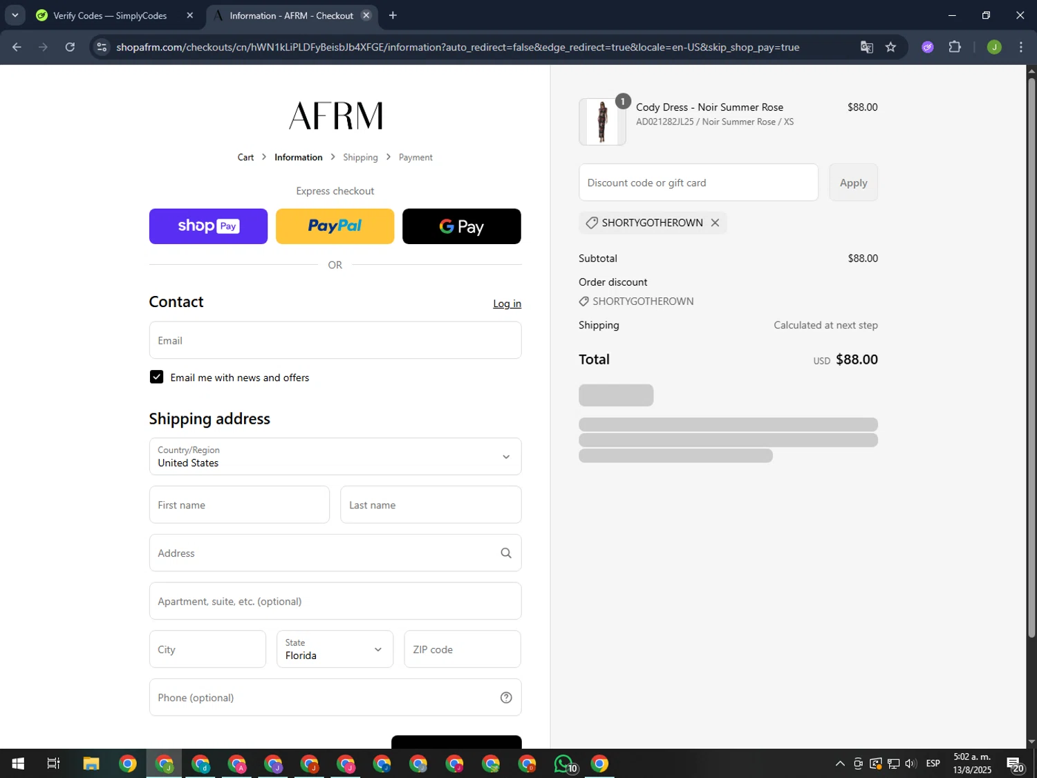Open the volume control in system tray
This screenshot has width=1037, height=778.
[x=910, y=763]
